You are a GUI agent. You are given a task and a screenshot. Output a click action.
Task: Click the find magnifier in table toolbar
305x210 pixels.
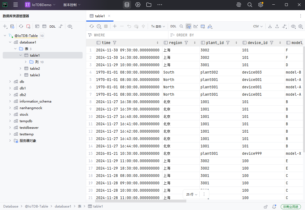181,26
